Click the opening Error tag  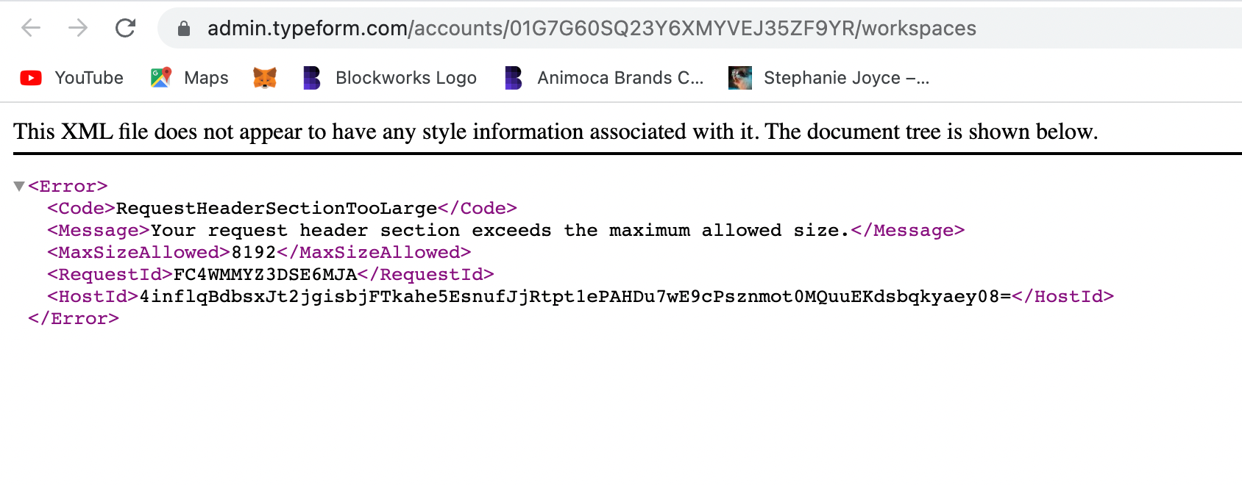[68, 187]
